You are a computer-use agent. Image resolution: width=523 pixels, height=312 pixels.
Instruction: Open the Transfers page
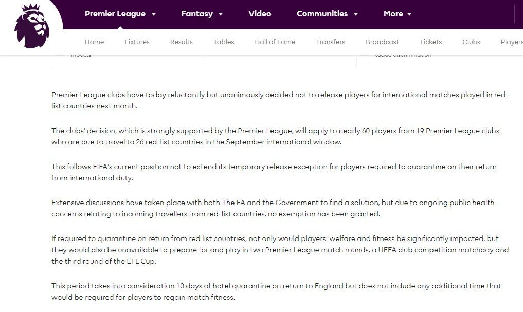(330, 42)
